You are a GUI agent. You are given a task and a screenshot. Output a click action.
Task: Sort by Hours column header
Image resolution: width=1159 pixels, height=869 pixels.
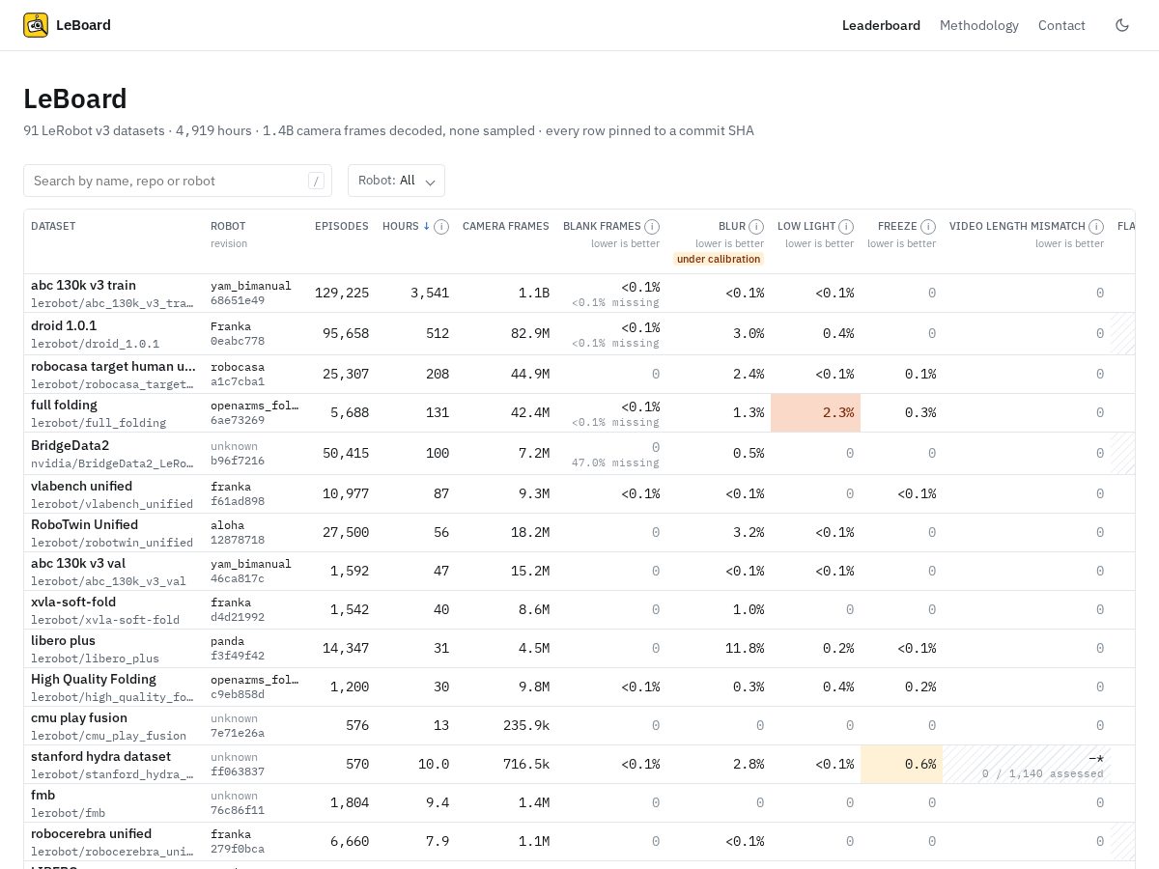[406, 226]
